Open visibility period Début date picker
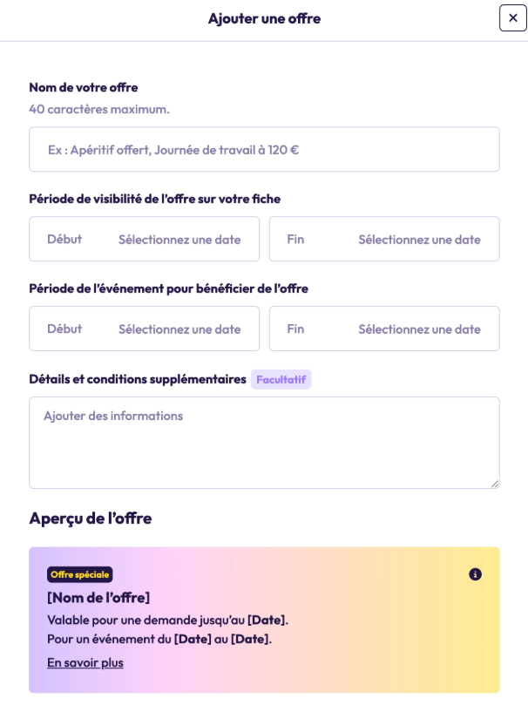This screenshot has height=712, width=528. (x=144, y=239)
